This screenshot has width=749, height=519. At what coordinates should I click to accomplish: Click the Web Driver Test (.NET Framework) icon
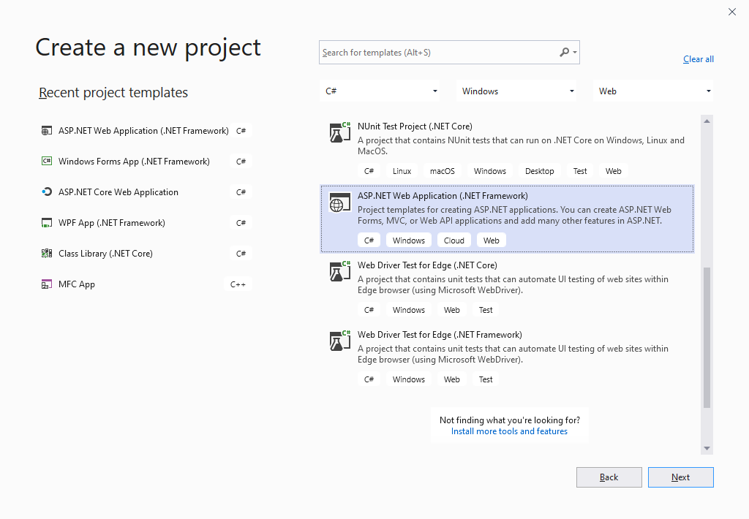[x=339, y=341]
